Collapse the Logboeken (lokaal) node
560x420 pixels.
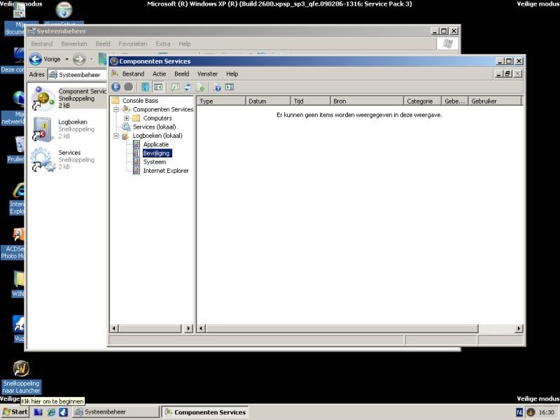pos(116,136)
